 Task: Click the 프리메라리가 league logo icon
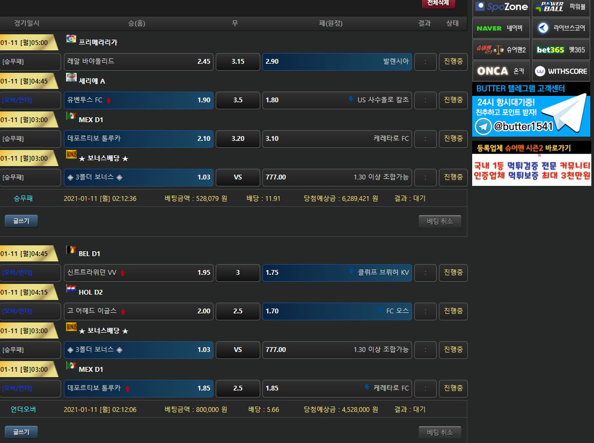(x=71, y=39)
